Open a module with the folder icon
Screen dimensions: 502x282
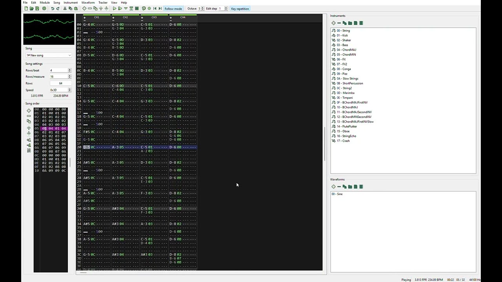coord(31,9)
